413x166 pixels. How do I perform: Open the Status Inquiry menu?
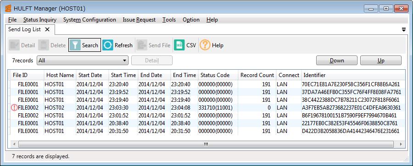tap(40, 20)
